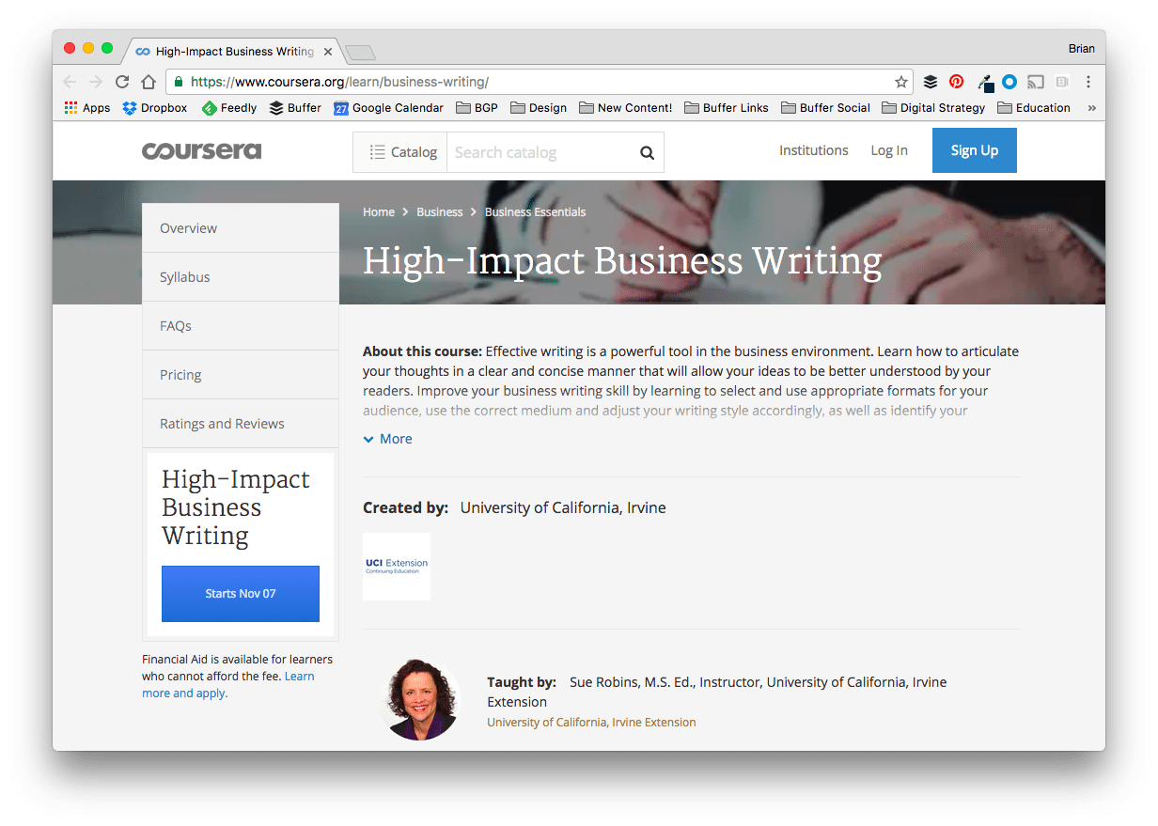Viewport: 1158px width, 826px height.
Task: Open the ColorZilla eyedropper extension
Action: pos(985,82)
